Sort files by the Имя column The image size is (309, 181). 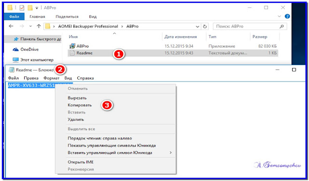[x=73, y=37]
